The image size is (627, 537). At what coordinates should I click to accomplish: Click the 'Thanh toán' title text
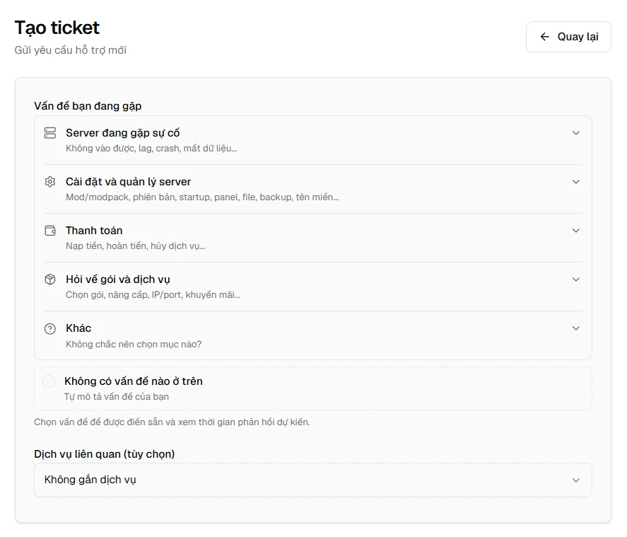(94, 231)
